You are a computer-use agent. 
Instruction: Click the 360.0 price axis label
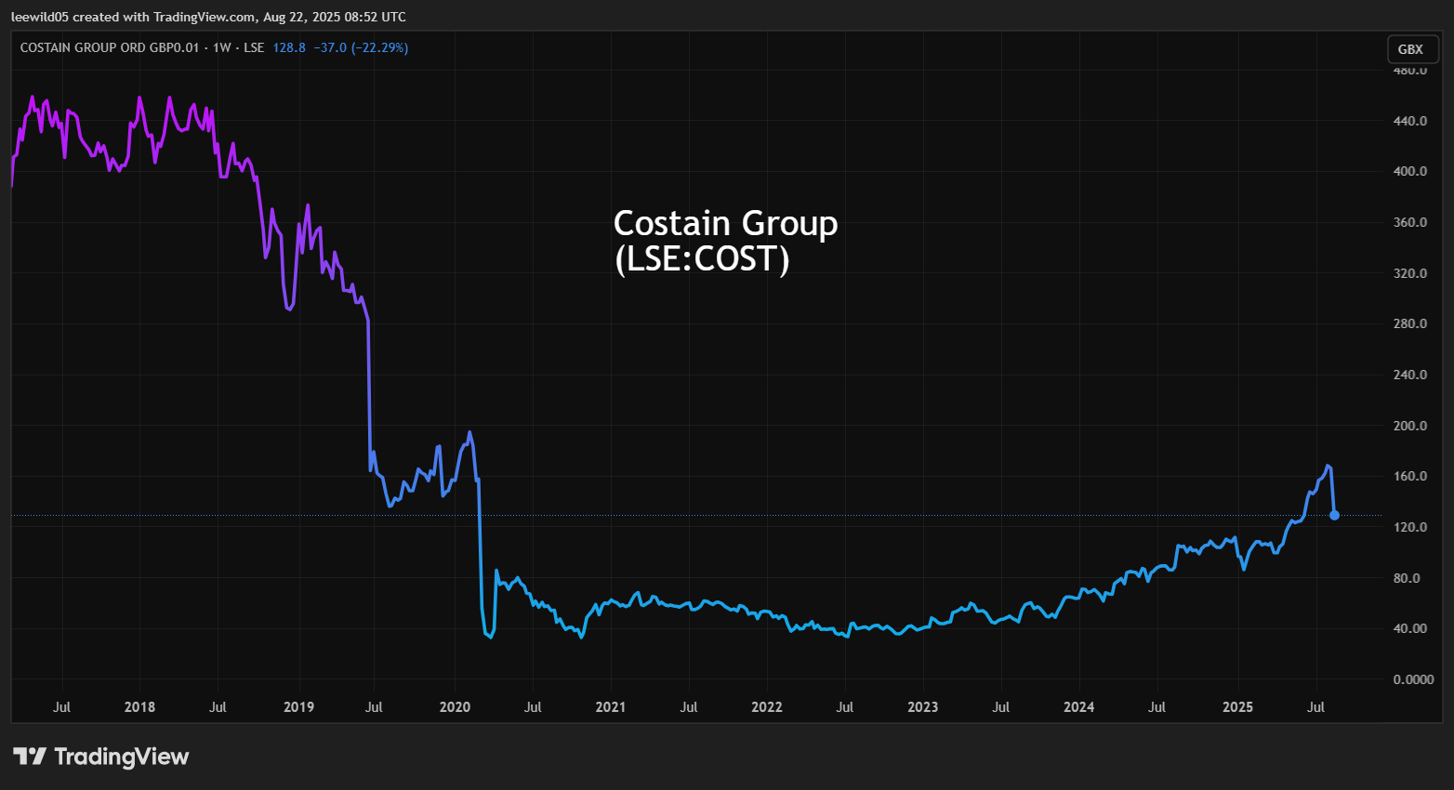click(x=1410, y=222)
